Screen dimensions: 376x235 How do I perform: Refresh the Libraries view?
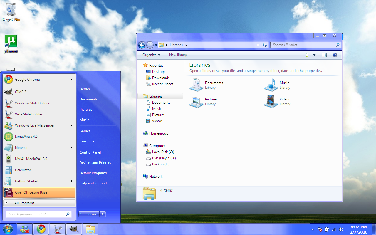[264, 45]
